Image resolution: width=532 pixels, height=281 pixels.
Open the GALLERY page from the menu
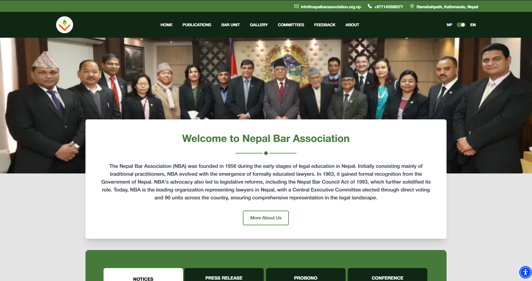(259, 25)
